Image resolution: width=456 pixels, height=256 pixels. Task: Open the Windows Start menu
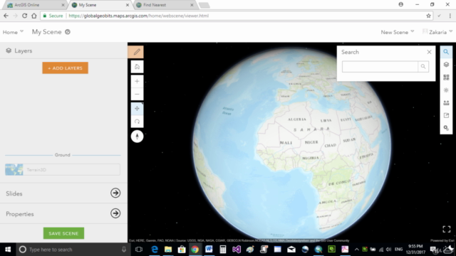pyautogui.click(x=8, y=250)
